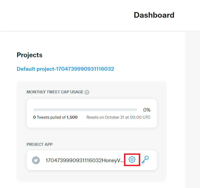
Task: Open app settings via the gear icon
Action: [x=132, y=160]
